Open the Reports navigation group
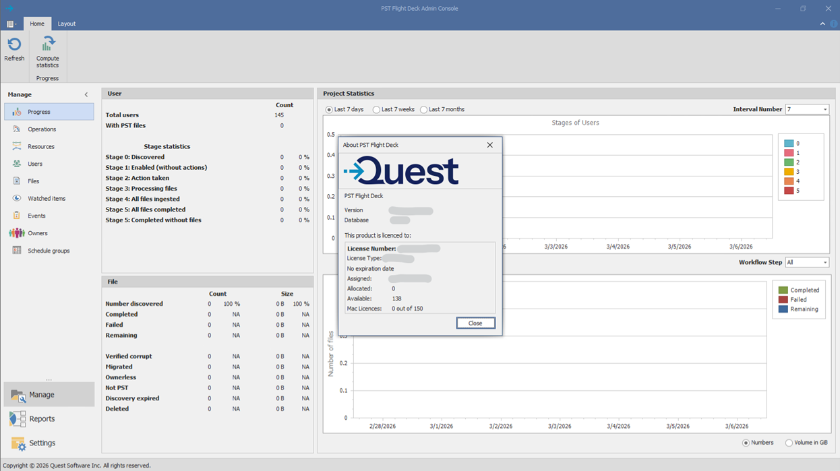 pyautogui.click(x=49, y=419)
